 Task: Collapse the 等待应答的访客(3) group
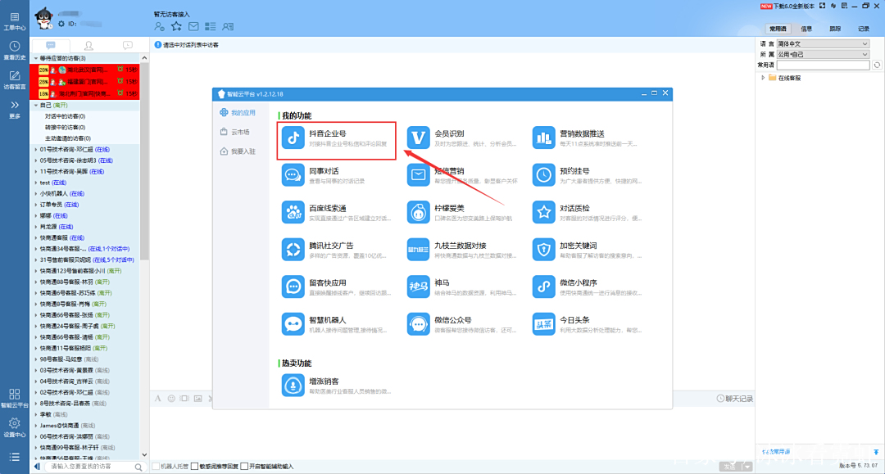pos(36,58)
